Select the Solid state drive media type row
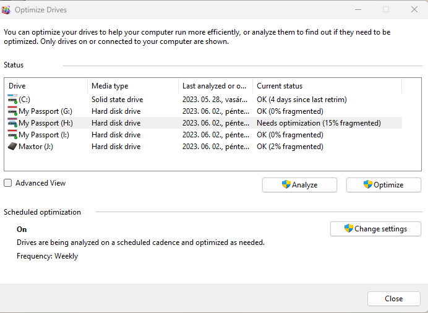This screenshot has height=313, width=428. [117, 100]
